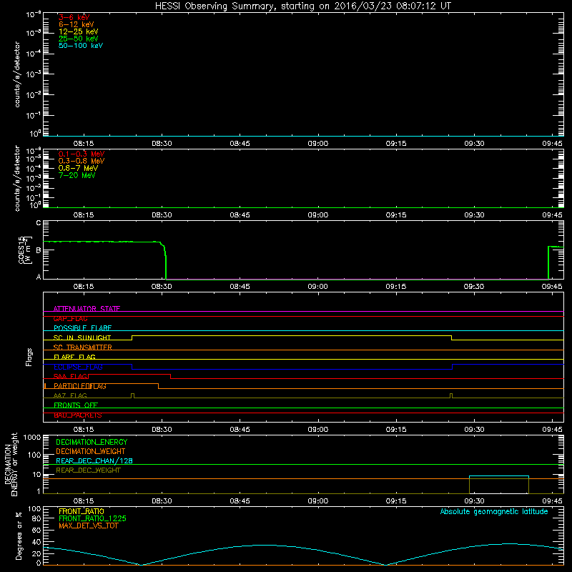Select the FRONT_RATIO legend label
The width and height of the screenshot is (572, 572).
click(82, 511)
